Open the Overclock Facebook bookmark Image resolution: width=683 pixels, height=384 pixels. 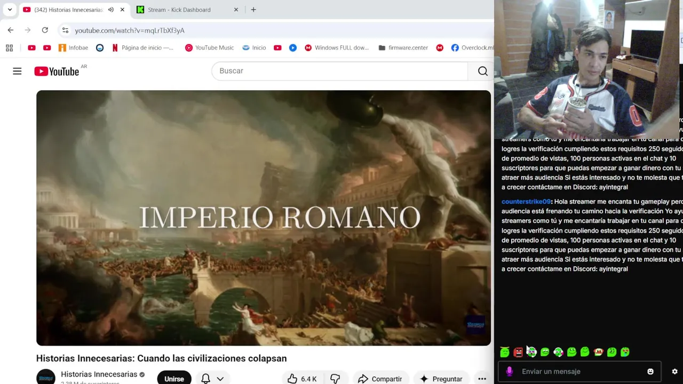pyautogui.click(x=472, y=48)
